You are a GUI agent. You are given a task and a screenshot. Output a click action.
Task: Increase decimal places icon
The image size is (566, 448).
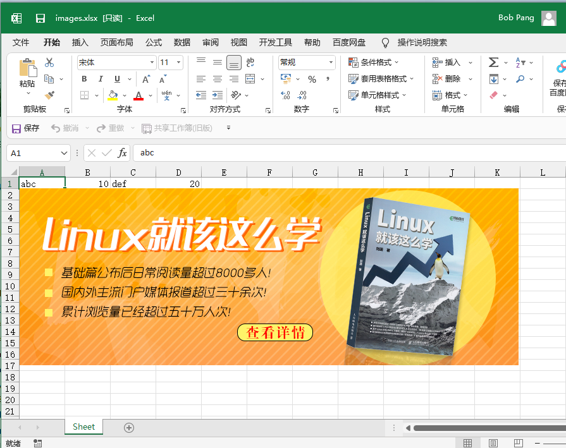pos(285,95)
